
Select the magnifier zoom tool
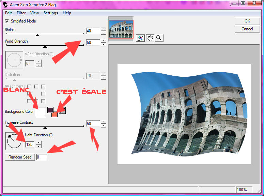pos(159,38)
